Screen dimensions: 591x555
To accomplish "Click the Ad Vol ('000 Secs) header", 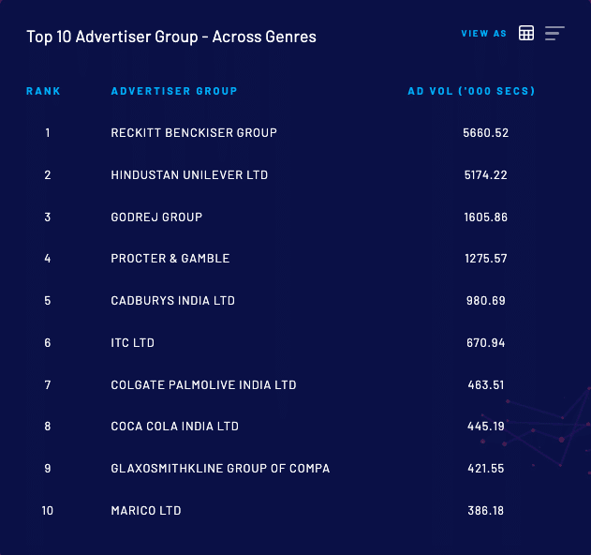I will (x=471, y=91).
